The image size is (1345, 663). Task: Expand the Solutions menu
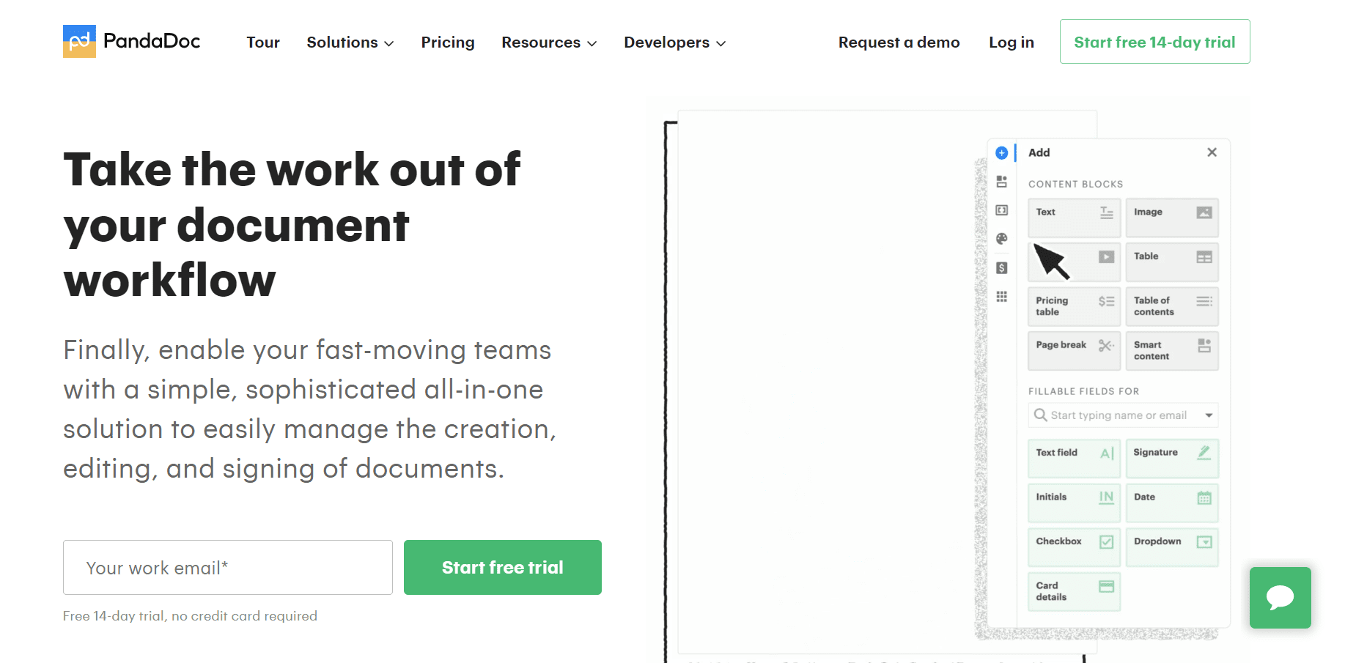(350, 42)
